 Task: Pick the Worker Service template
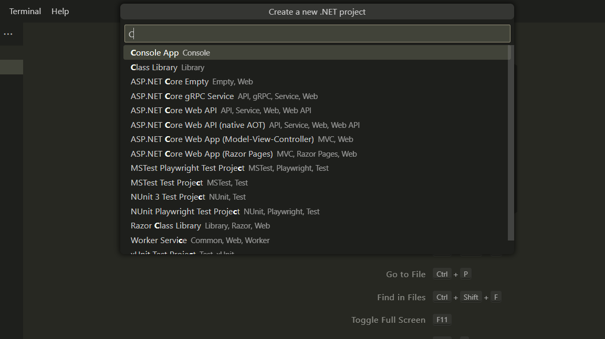point(317,240)
